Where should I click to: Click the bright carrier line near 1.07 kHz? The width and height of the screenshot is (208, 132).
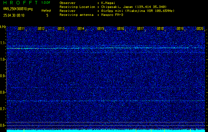[106, 48]
